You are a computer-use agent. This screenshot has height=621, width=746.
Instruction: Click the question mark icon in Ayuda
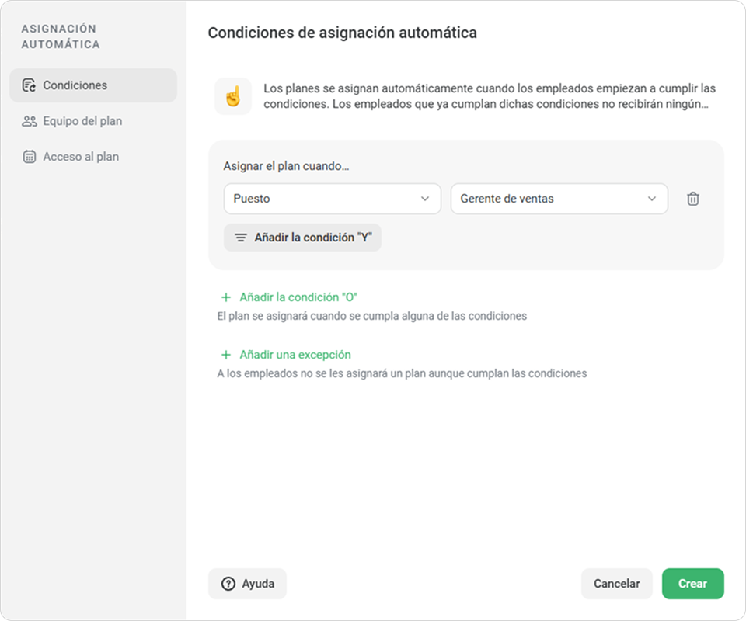point(228,584)
